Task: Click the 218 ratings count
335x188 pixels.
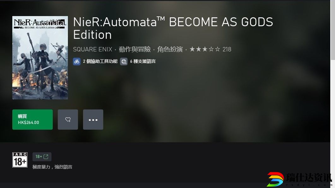Action: click(x=227, y=49)
